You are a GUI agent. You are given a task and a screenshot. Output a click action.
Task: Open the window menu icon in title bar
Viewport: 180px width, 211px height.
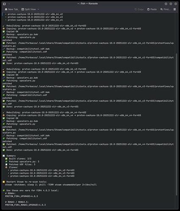click(x=4, y=4)
